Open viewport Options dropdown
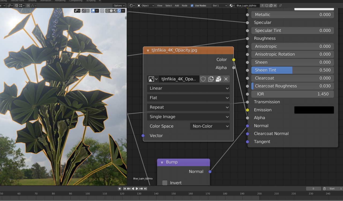The height and width of the screenshot is (201, 343). (x=119, y=6)
